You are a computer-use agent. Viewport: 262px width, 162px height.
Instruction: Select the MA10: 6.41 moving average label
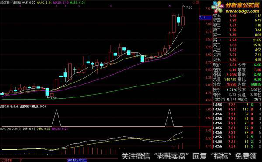click(x=44, y=3)
